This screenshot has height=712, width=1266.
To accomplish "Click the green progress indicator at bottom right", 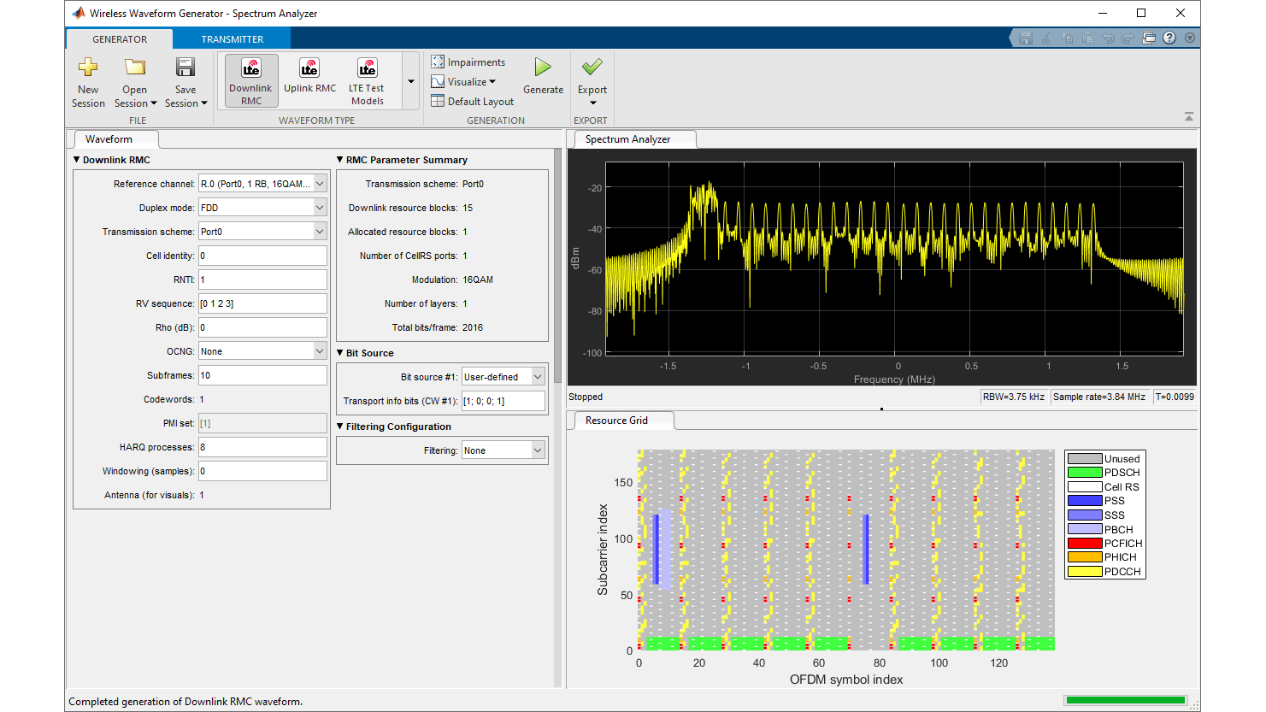I will tap(1125, 699).
